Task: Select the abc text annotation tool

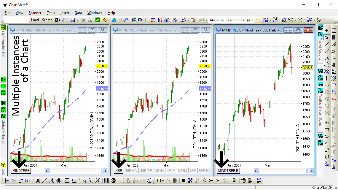Action: tap(327, 123)
